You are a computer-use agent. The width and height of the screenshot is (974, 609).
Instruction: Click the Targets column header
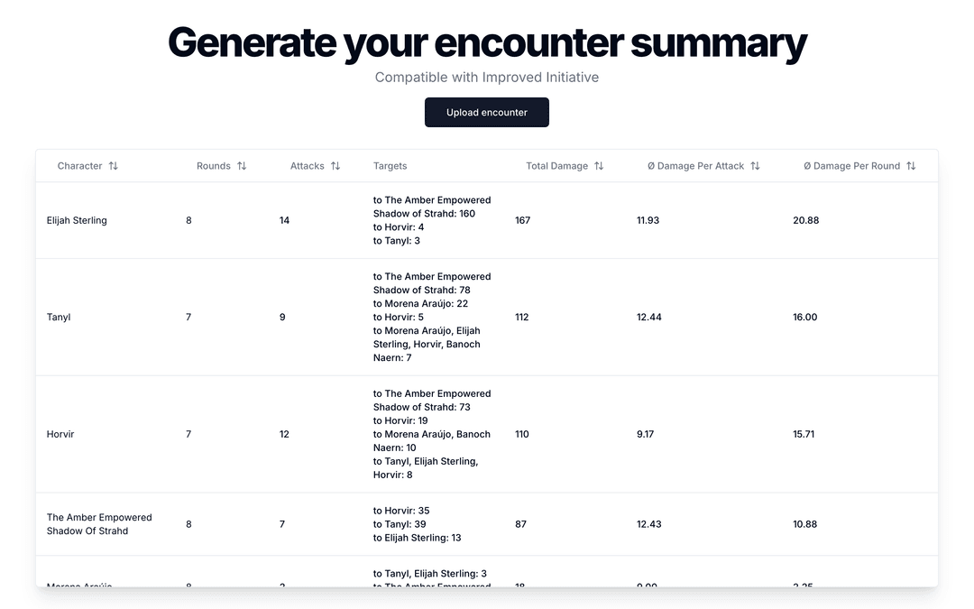tap(390, 166)
